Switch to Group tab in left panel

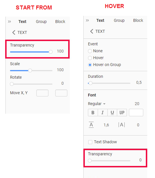point(41,22)
